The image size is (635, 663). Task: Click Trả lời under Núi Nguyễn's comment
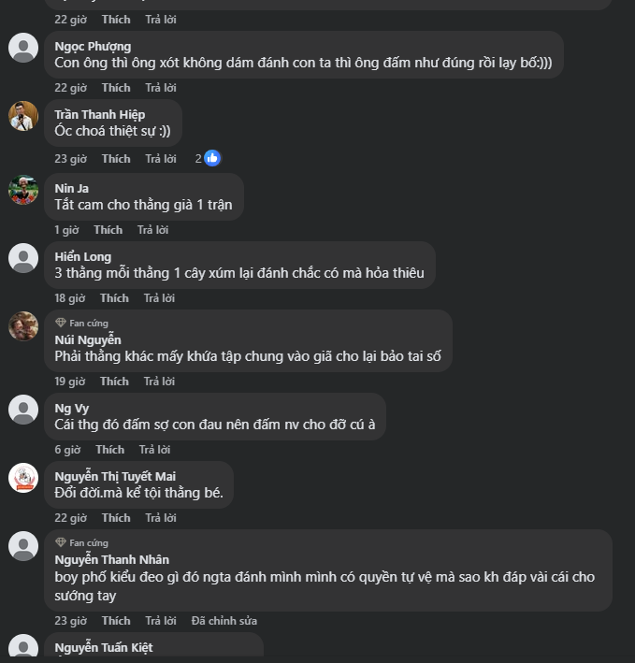click(x=159, y=382)
